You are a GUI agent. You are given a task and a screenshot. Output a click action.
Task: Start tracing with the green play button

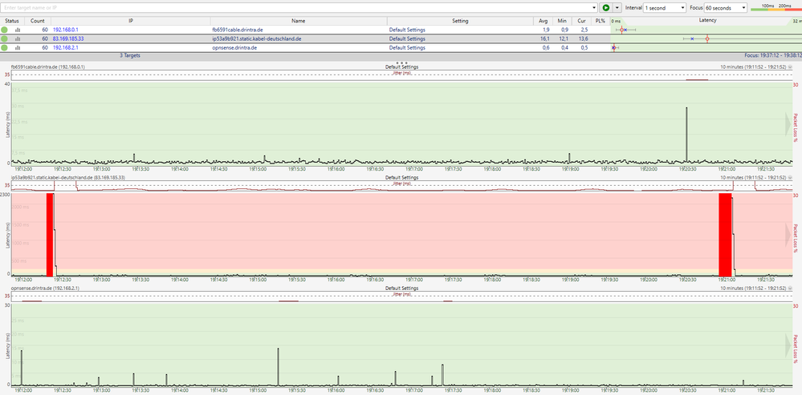[605, 8]
